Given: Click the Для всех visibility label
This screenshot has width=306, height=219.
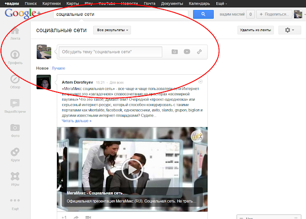Looking at the screenshot, I should tap(117, 82).
